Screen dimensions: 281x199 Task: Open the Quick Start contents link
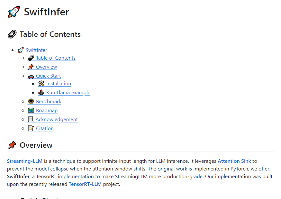(48, 76)
